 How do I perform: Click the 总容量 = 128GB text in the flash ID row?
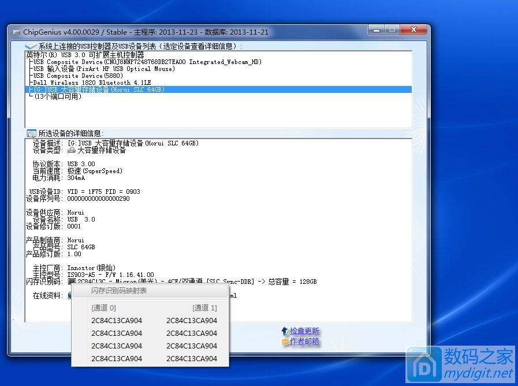pyautogui.click(x=292, y=282)
